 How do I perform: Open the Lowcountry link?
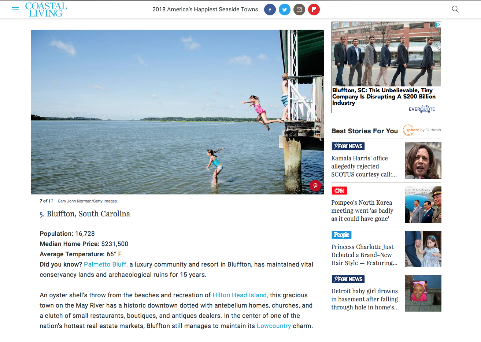point(274,326)
